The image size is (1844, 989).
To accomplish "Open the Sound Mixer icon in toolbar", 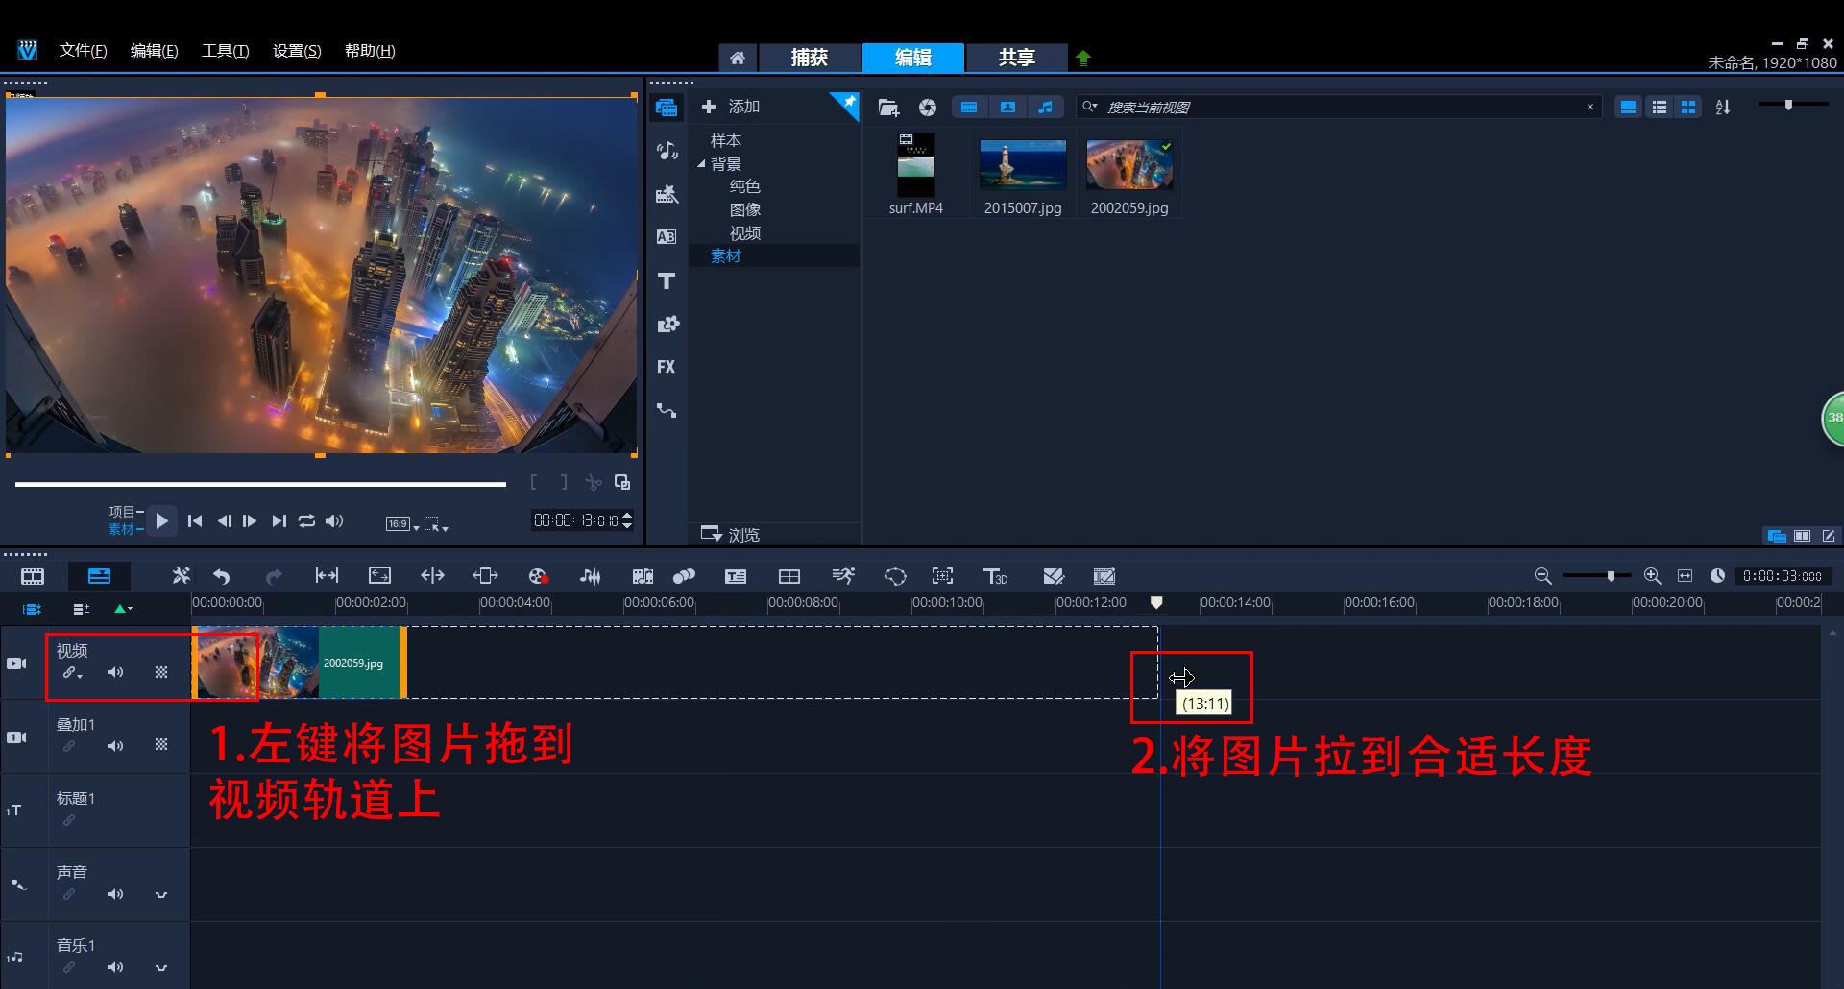I will click(590, 575).
